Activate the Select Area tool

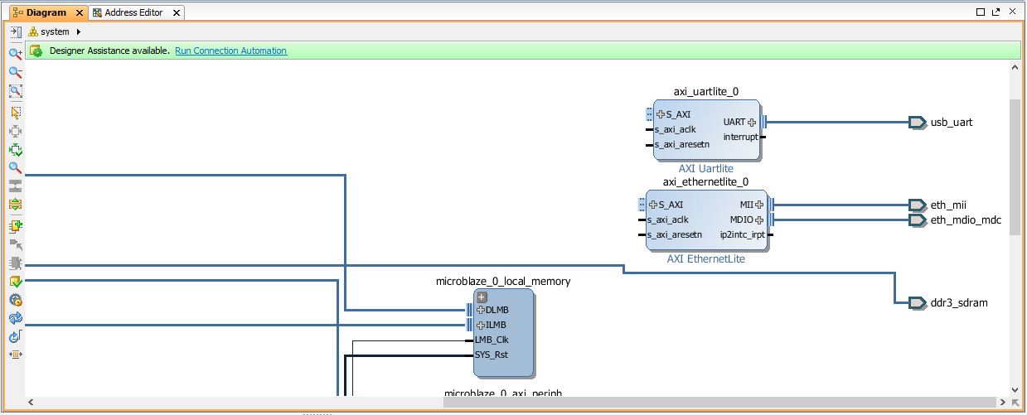coord(15,112)
